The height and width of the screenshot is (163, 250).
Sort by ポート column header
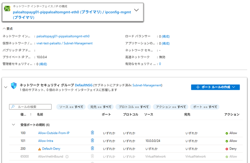click(x=106, y=114)
